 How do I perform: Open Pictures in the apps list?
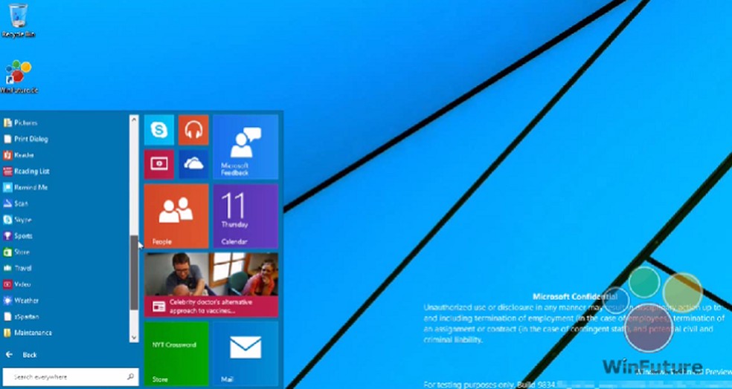(x=21, y=123)
